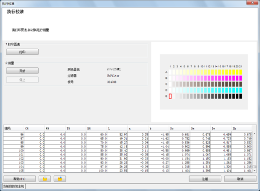Close the 执行校准 dialog window

pyautogui.click(x=252, y=3)
